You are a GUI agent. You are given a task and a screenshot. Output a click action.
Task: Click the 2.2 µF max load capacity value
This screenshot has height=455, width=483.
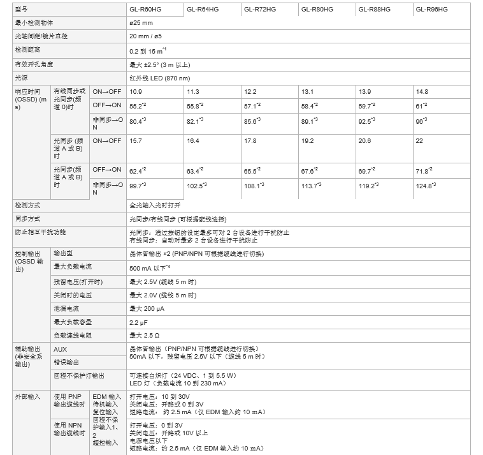click(139, 322)
